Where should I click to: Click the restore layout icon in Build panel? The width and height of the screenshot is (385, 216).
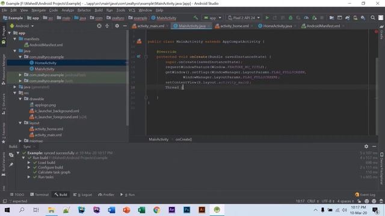pos(11,155)
